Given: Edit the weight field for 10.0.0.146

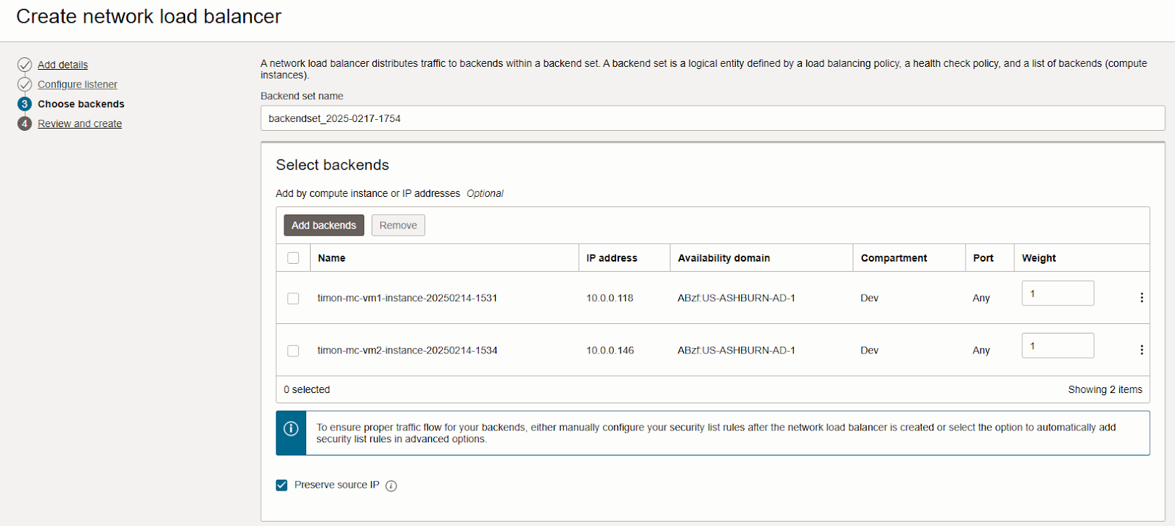Looking at the screenshot, I should pos(1057,346).
